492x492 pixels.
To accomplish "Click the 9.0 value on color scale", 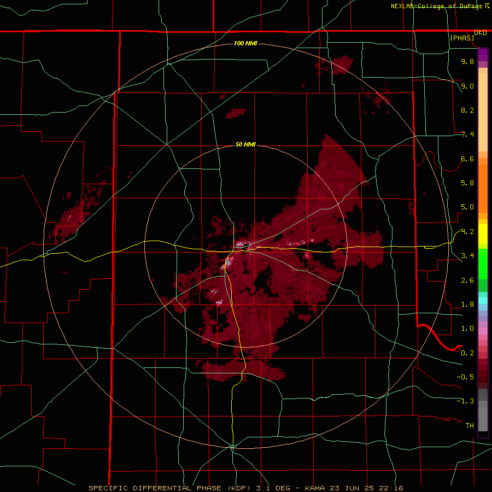I will tap(467, 86).
